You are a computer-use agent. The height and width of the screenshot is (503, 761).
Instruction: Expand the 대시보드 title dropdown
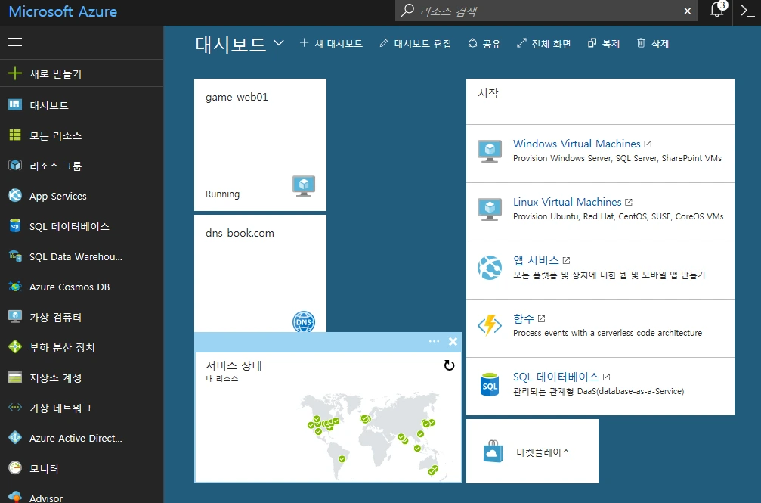pyautogui.click(x=279, y=43)
